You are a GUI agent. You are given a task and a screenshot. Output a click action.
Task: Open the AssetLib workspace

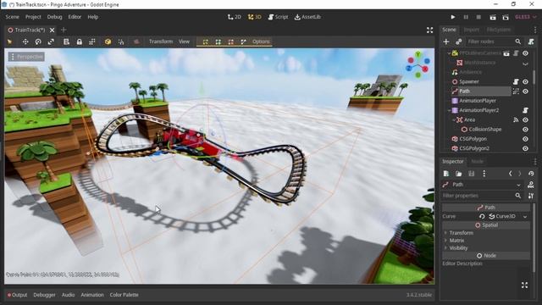(307, 17)
